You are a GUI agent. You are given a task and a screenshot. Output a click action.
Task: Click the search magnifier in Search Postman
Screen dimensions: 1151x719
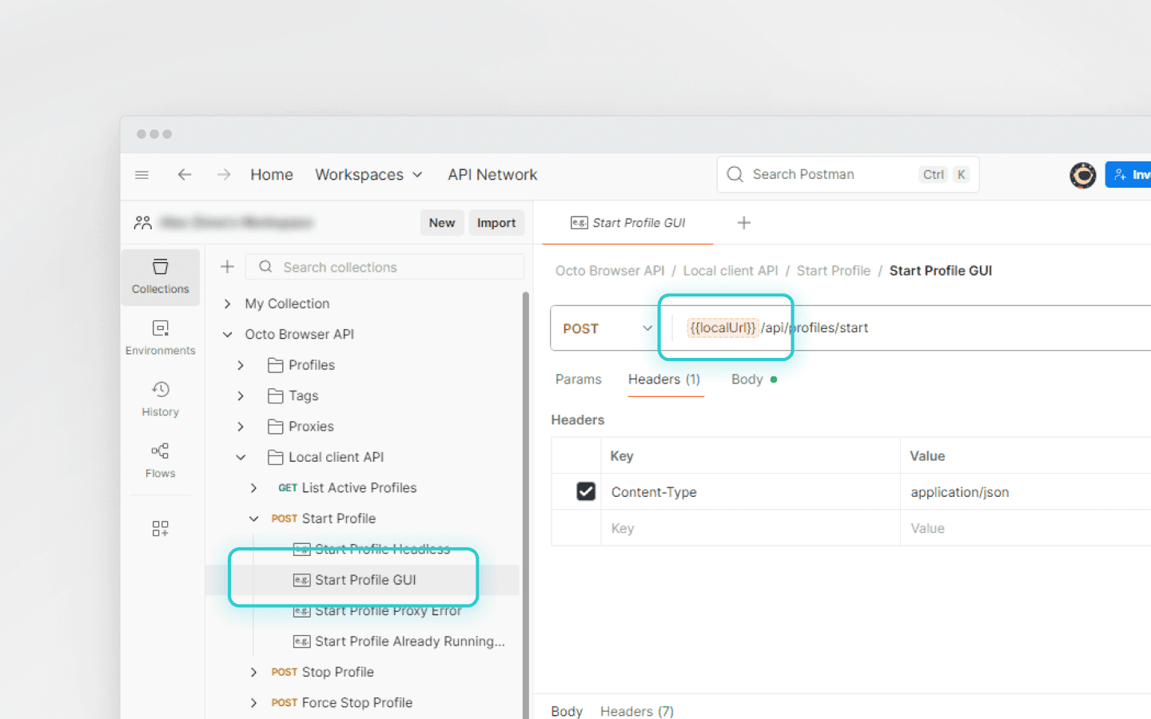coord(735,174)
